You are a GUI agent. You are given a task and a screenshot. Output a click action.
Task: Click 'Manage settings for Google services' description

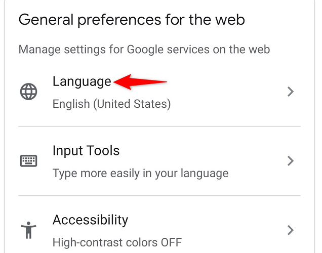(x=144, y=50)
